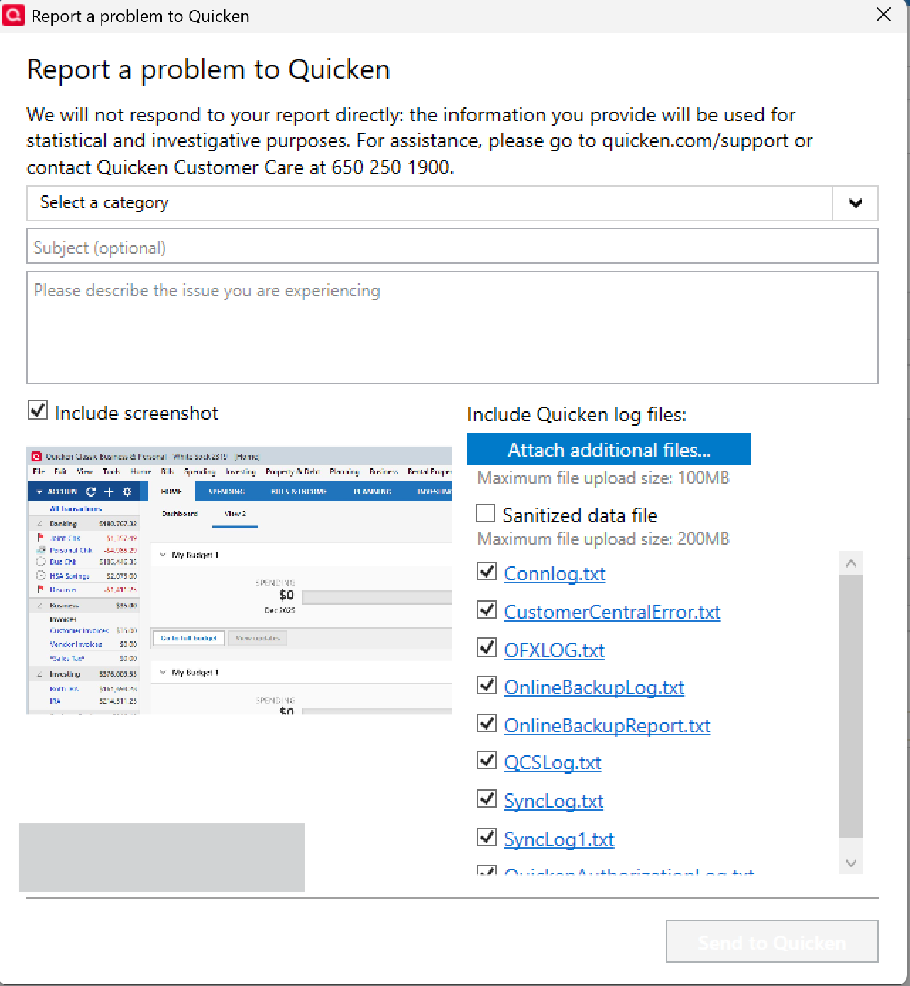Focus the Subject (optional) field
The image size is (910, 986).
tap(452, 246)
